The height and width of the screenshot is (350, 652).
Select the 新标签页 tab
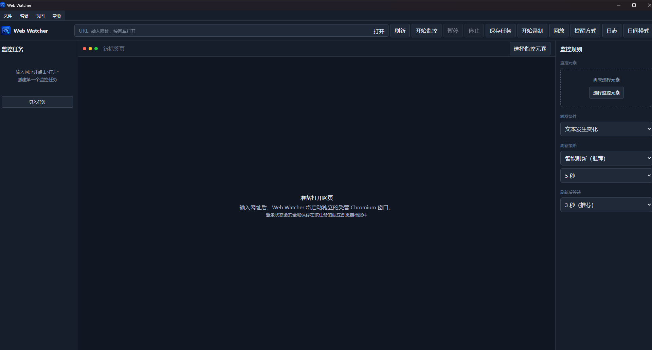click(114, 49)
